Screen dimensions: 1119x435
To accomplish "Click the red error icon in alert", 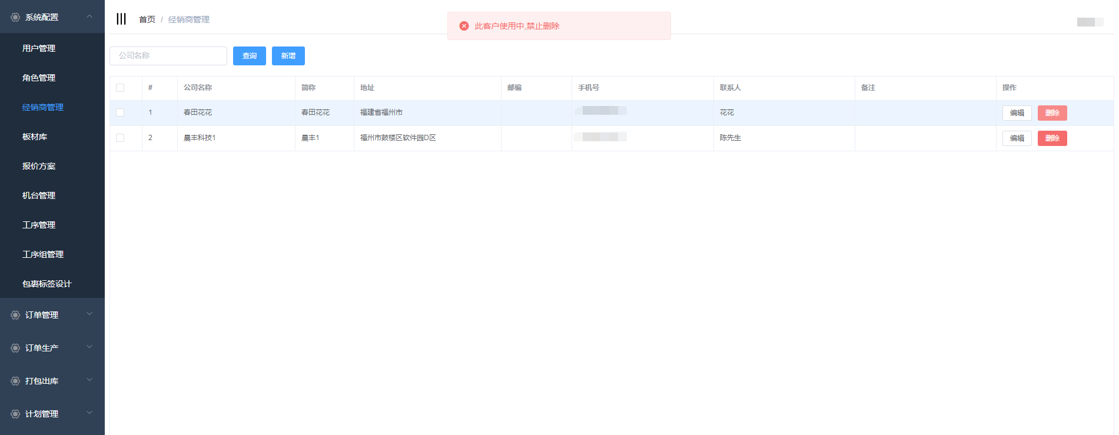I will [x=464, y=26].
